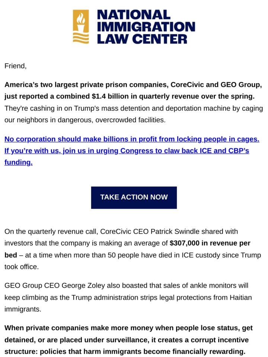The image size is (268, 357).
Task: Click the underlined 'funding.' link text
Action: [x=19, y=163]
